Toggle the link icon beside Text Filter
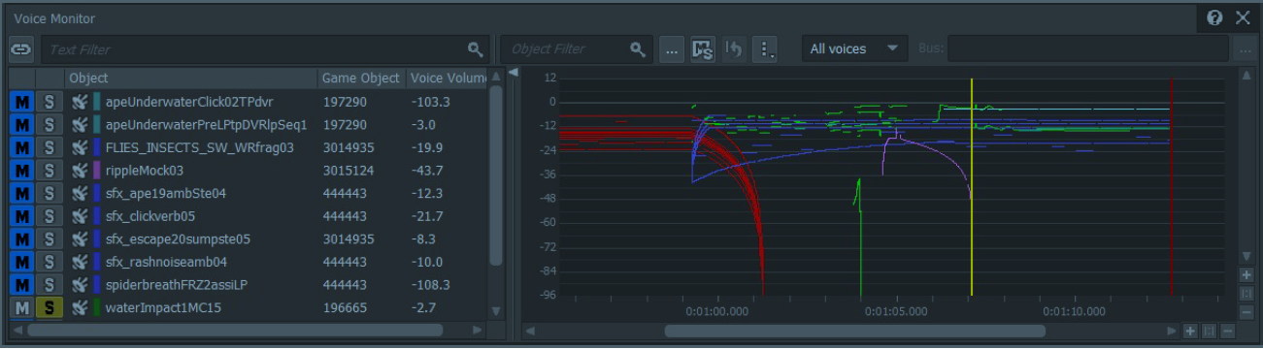1263x349 pixels. point(20,48)
